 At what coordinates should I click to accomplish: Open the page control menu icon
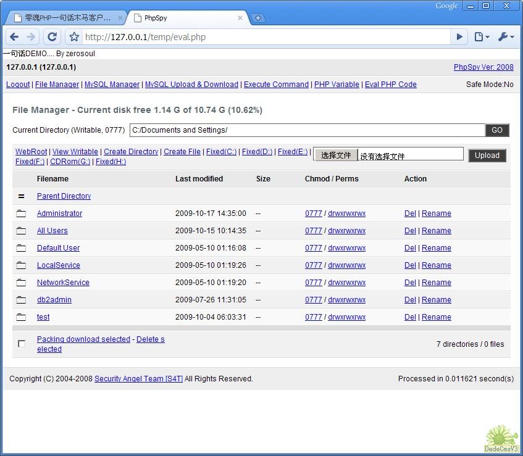tap(482, 37)
